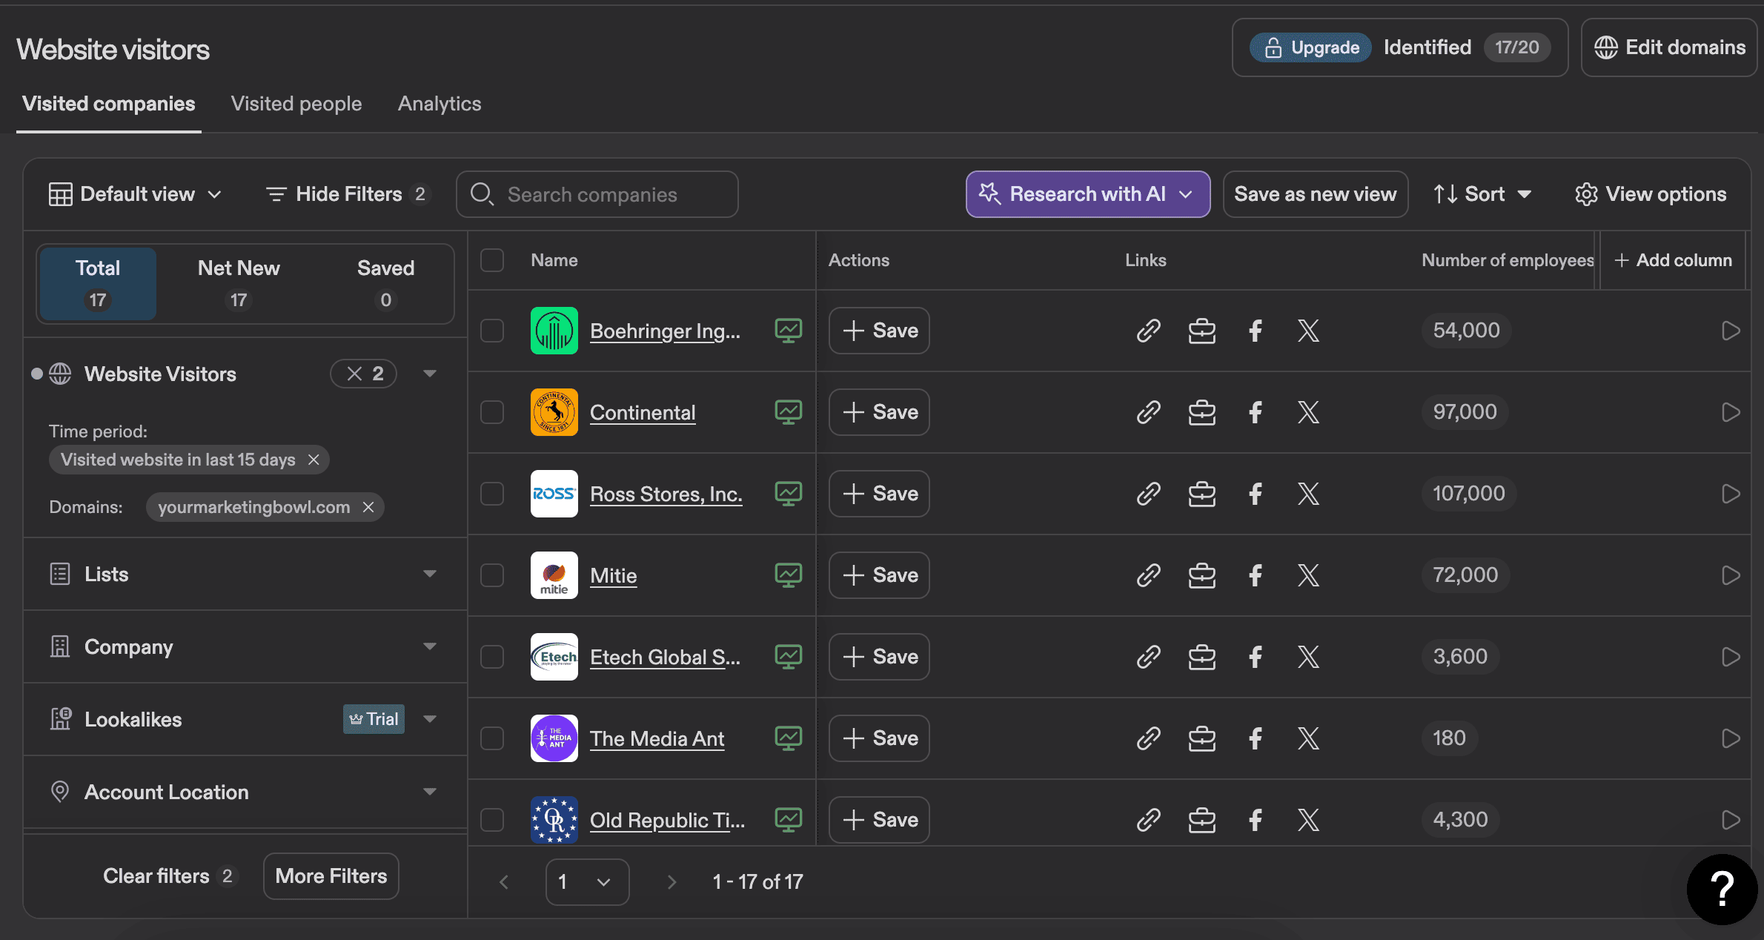Open website link icon for Boehringer Ingelheim
The image size is (1764, 940).
click(1148, 331)
